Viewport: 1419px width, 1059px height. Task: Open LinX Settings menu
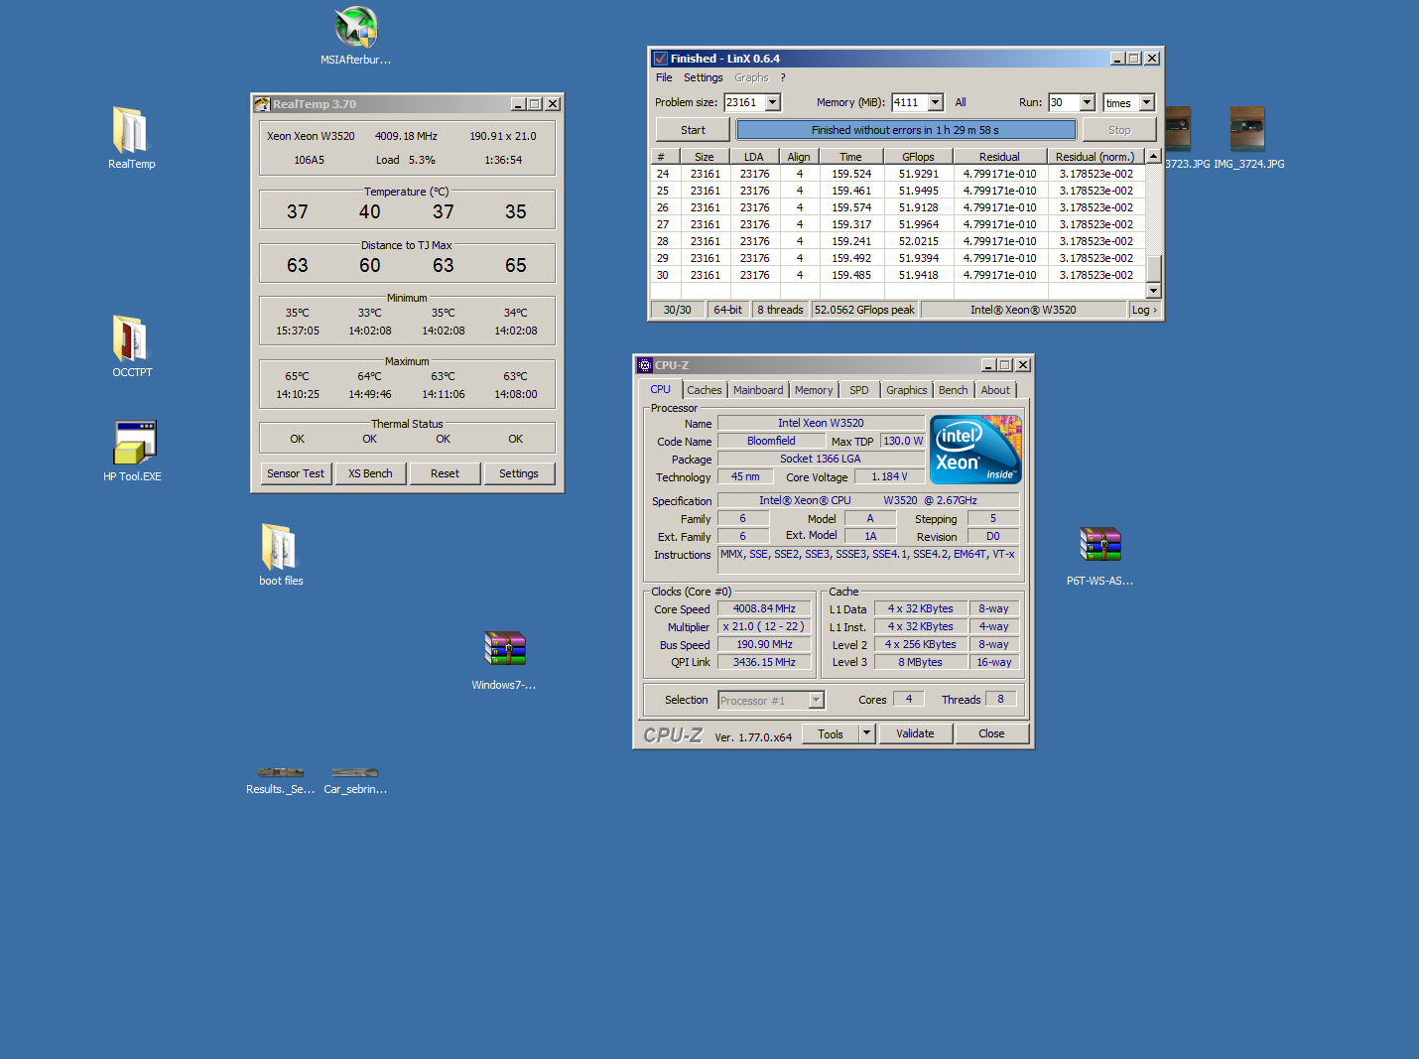[703, 77]
